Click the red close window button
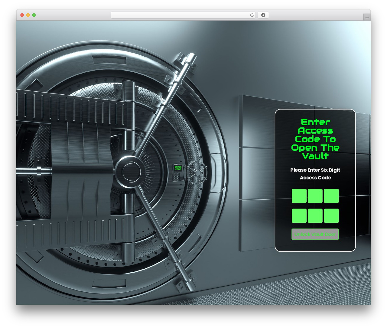The image size is (387, 328). 22,15
